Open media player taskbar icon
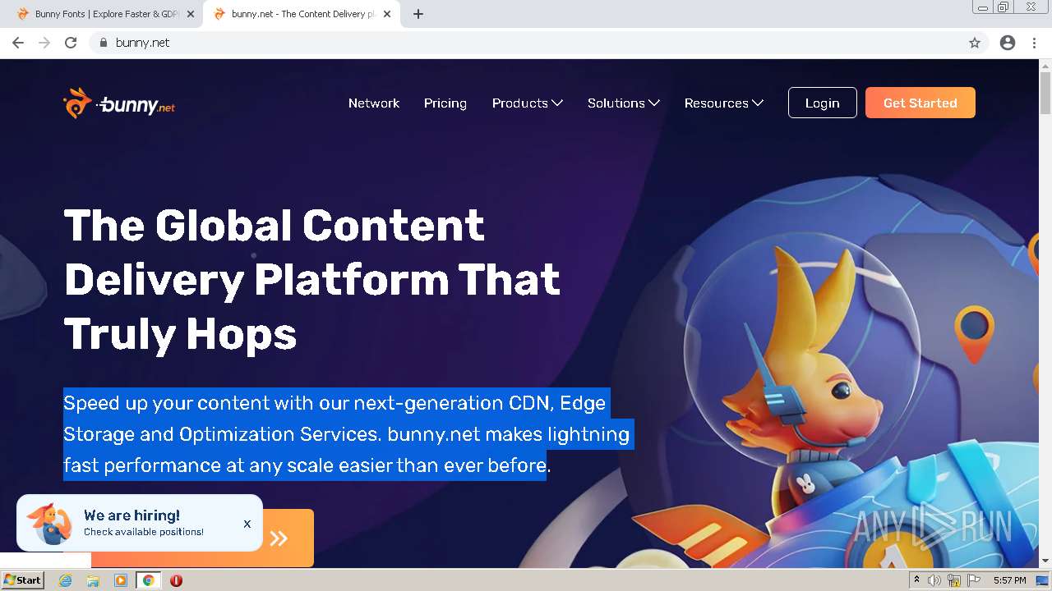The width and height of the screenshot is (1052, 591). click(121, 580)
